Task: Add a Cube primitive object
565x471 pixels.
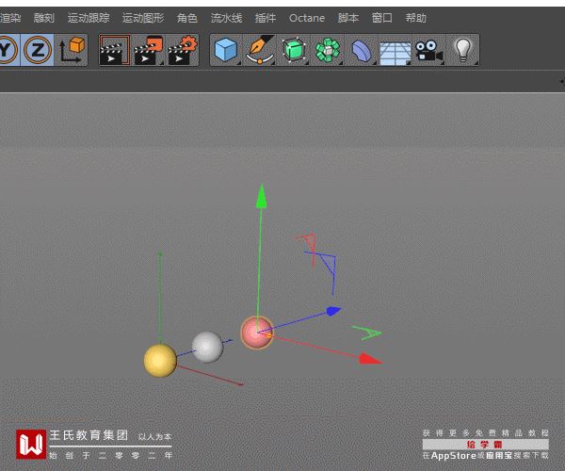Action: pyautogui.click(x=226, y=50)
